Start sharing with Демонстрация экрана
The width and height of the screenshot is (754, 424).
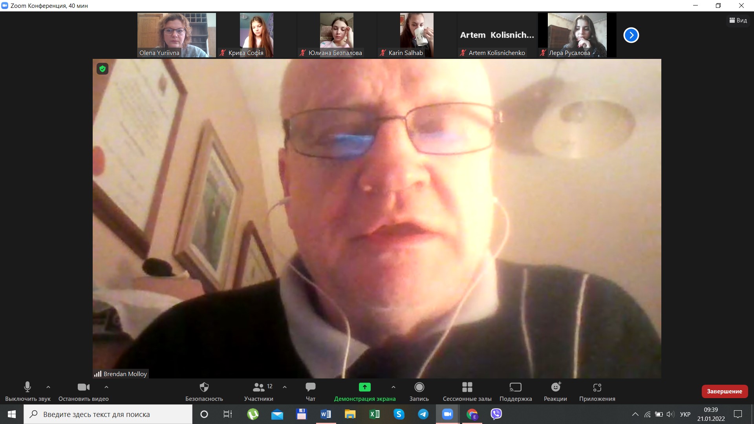tap(365, 391)
